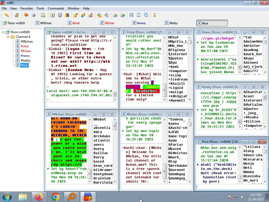Tile windows vertically toolbar icon
Screen dimensions: 269x202
point(139,15)
